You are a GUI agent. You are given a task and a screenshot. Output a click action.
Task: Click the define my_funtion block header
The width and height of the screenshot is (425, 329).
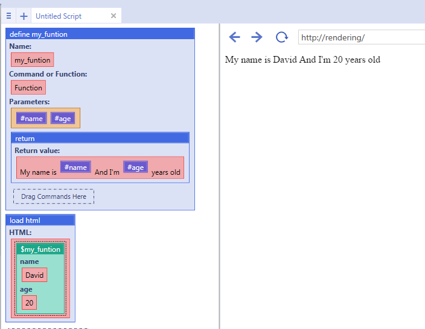click(x=100, y=34)
